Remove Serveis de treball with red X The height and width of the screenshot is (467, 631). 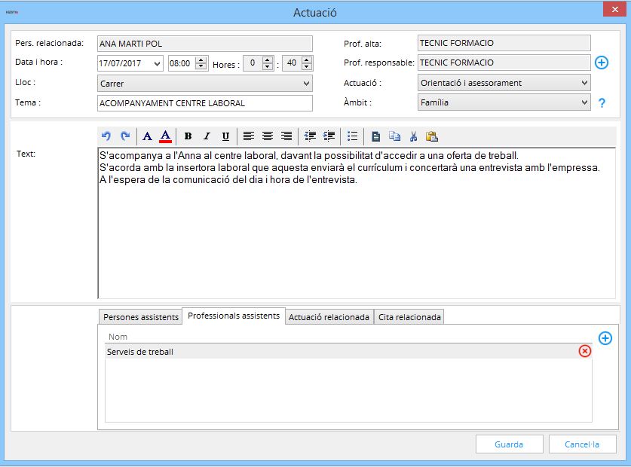click(x=585, y=351)
